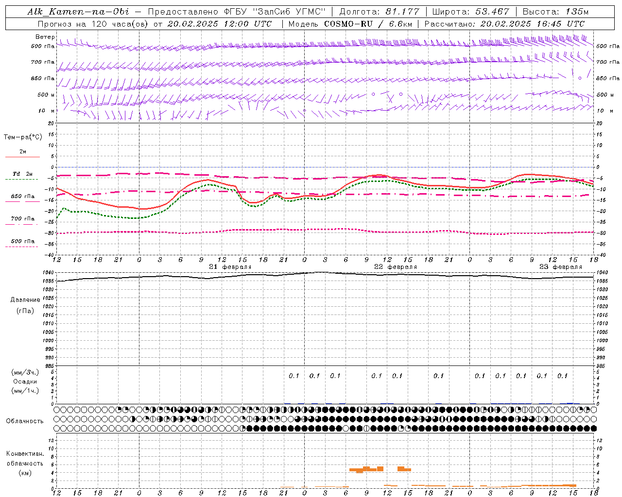Viewport: 622px width, 497px height.
Task: Click the 500 м wind level label on left
Action: click(x=47, y=95)
